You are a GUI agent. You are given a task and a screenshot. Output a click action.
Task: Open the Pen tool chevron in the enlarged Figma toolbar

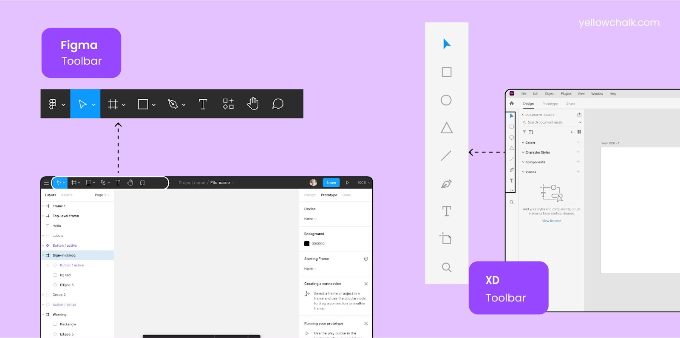[x=184, y=105]
